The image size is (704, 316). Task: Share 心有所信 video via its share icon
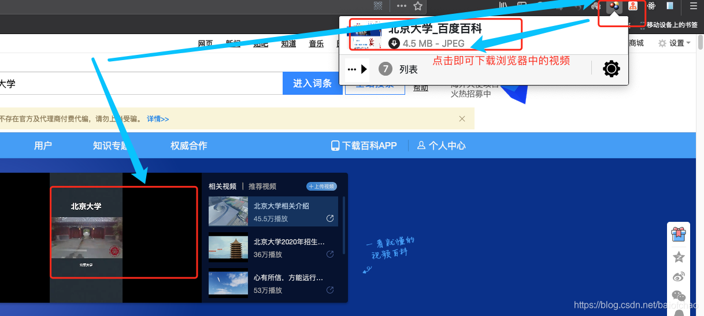click(330, 290)
